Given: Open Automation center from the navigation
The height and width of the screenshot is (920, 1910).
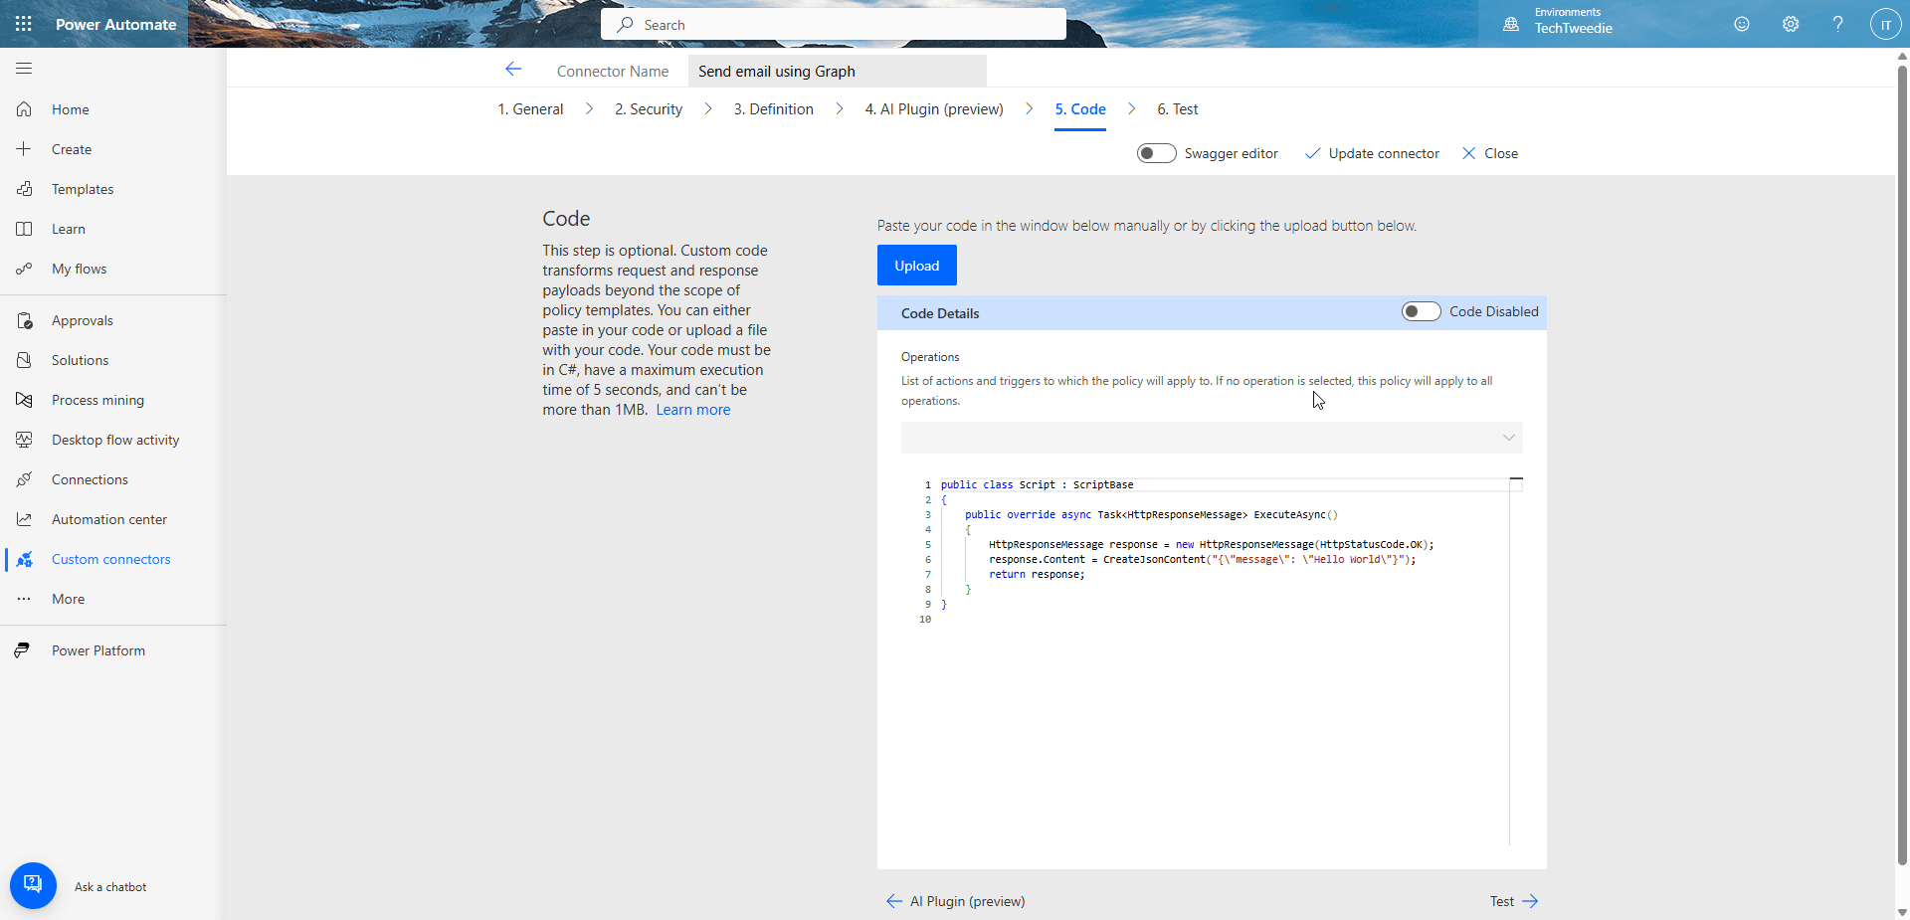Looking at the screenshot, I should click(109, 518).
